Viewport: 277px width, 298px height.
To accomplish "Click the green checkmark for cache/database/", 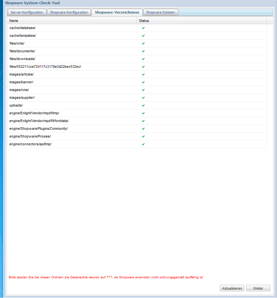I will click(x=143, y=28).
